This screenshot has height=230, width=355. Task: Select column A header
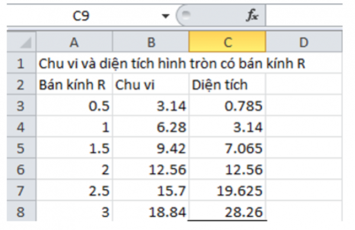(x=75, y=42)
